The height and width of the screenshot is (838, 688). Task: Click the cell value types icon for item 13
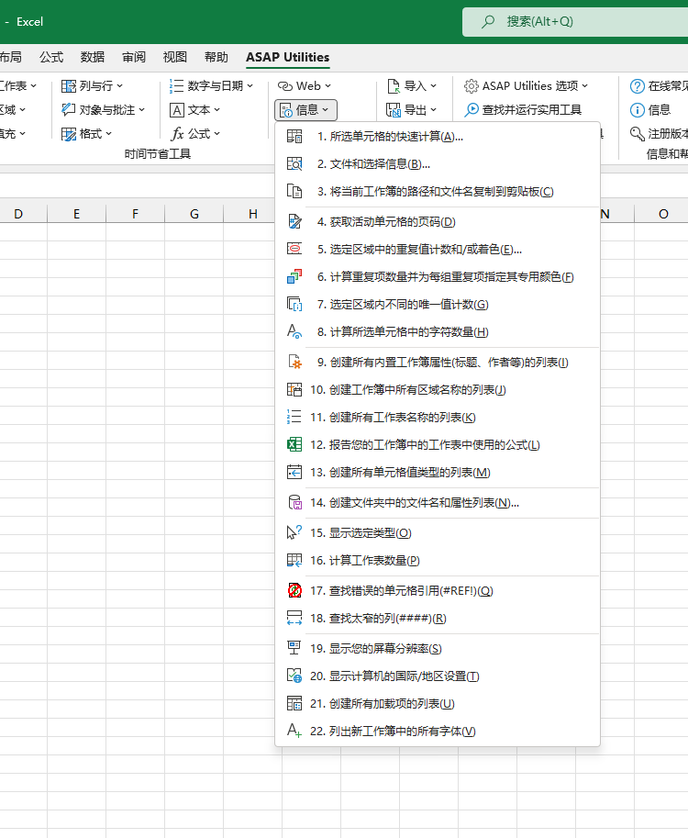[x=294, y=473]
